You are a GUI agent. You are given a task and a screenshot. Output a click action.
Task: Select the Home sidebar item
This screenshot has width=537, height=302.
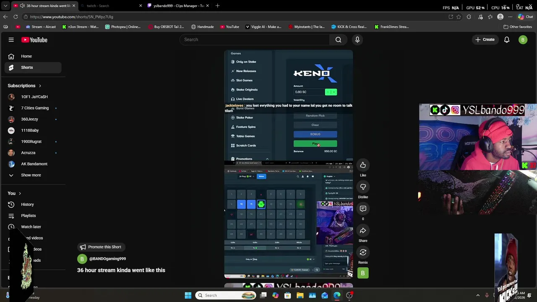pos(33,56)
